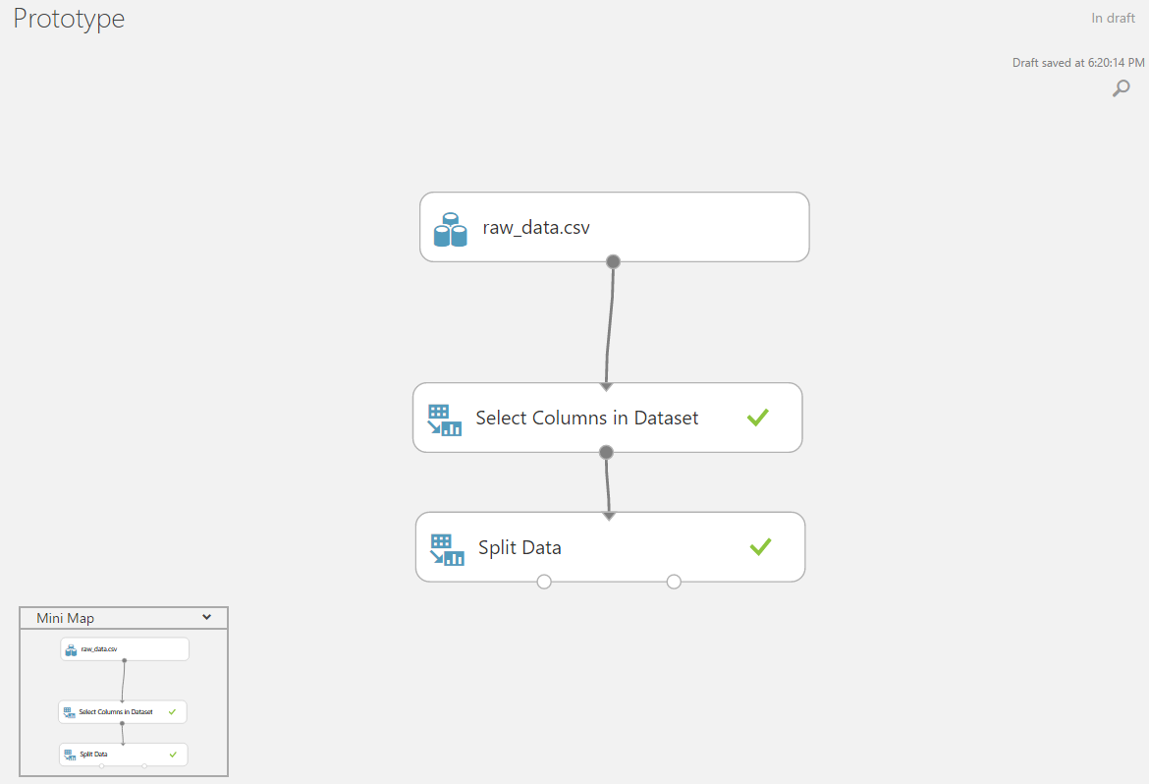Image resolution: width=1149 pixels, height=784 pixels.
Task: Click the Select Columns in Dataset module icon
Action: tap(444, 420)
